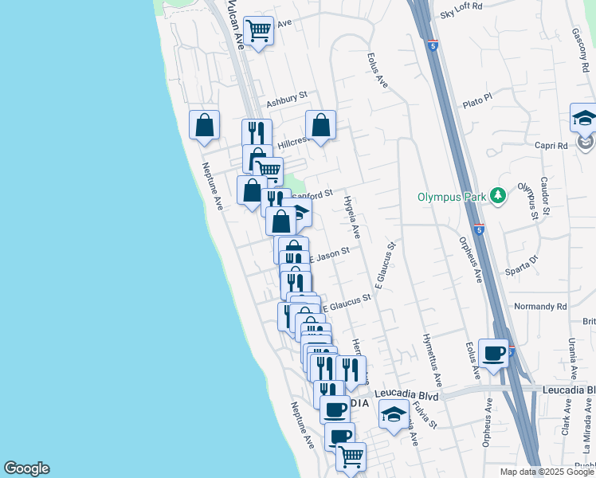
Task: Click the Plato Pl label
Action: [477, 100]
